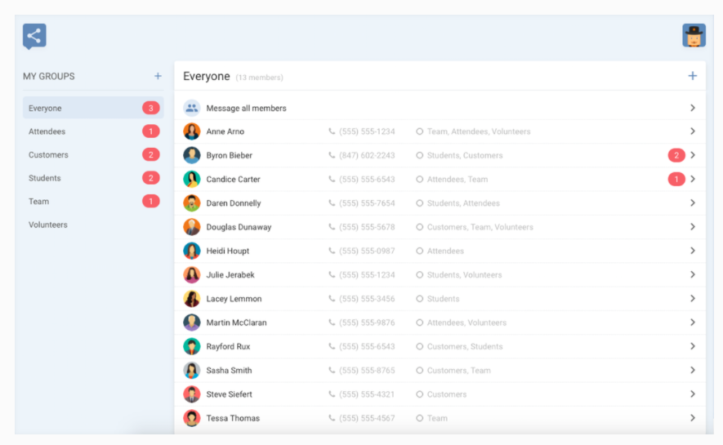723x445 pixels.
Task: Open Anne Arno's contact name
Action: click(x=225, y=131)
